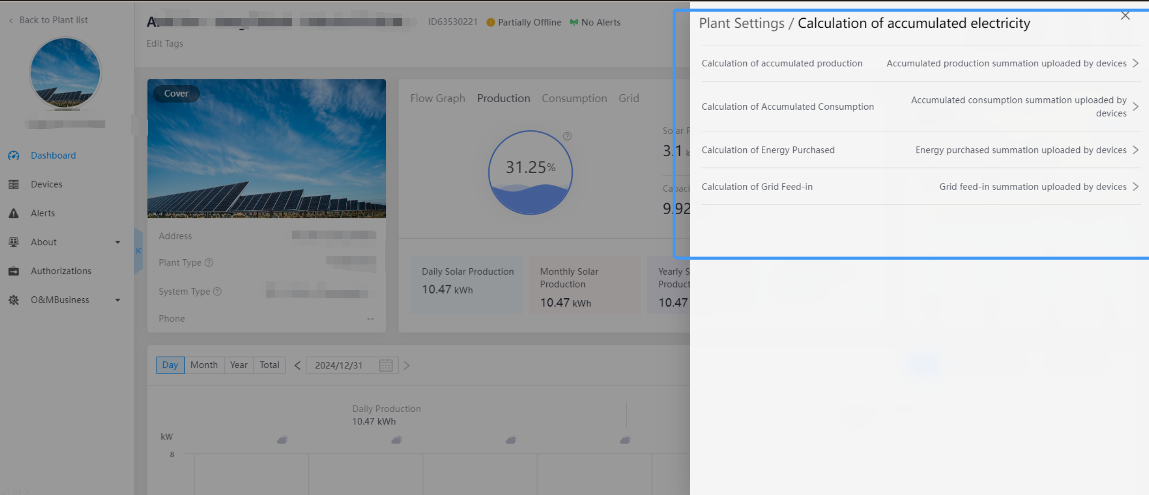The image size is (1149, 495).
Task: Select the Total time range button
Action: 269,365
